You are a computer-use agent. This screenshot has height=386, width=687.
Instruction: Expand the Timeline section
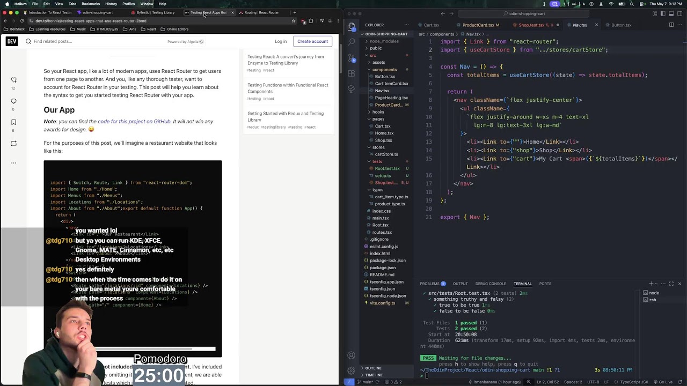(374, 375)
